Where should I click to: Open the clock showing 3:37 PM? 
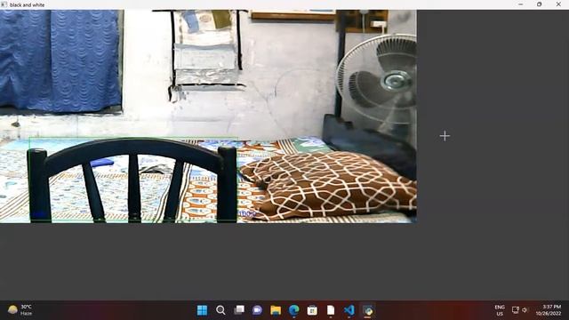click(549, 310)
